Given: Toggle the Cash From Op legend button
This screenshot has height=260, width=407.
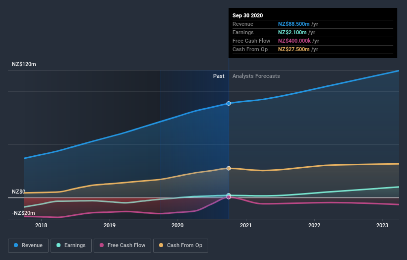Looking at the screenshot, I should point(180,246).
